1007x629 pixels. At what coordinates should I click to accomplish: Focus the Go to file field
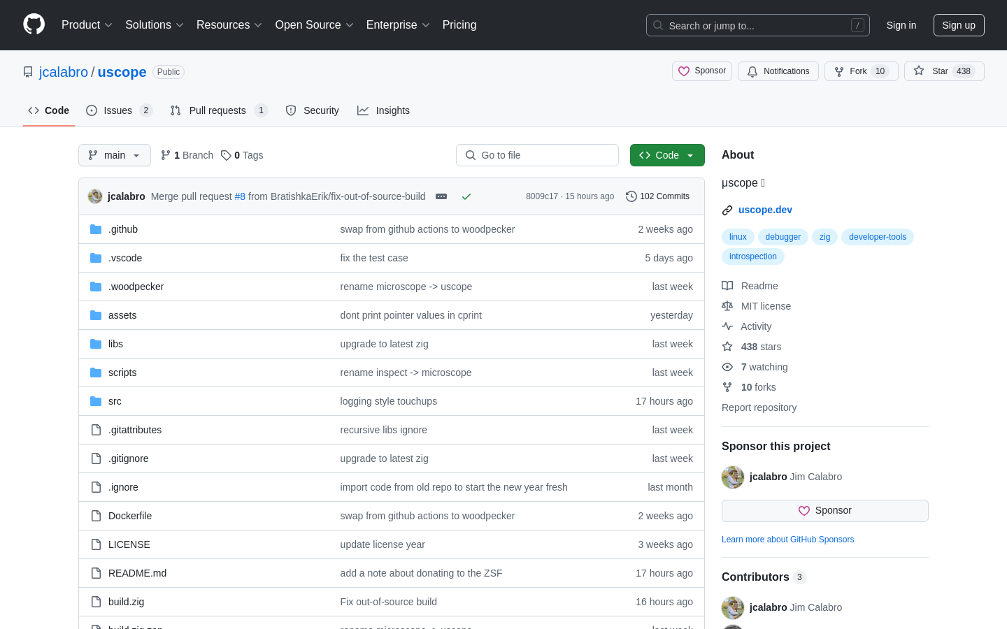537,155
